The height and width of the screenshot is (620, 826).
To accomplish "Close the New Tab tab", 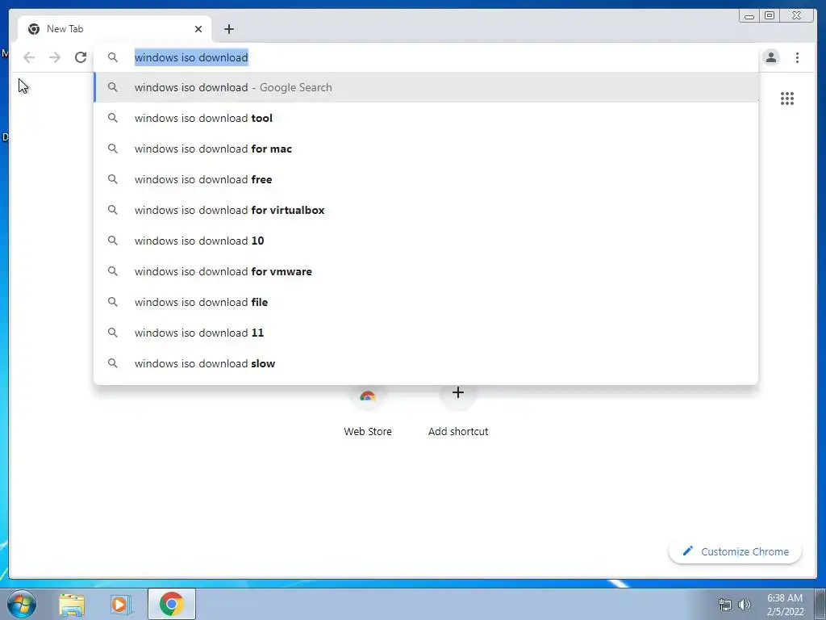I will click(198, 29).
